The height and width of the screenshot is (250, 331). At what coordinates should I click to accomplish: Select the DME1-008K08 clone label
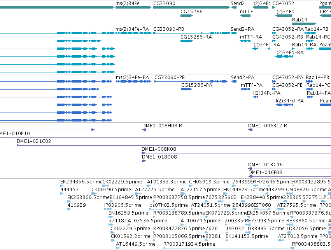pos(159,149)
